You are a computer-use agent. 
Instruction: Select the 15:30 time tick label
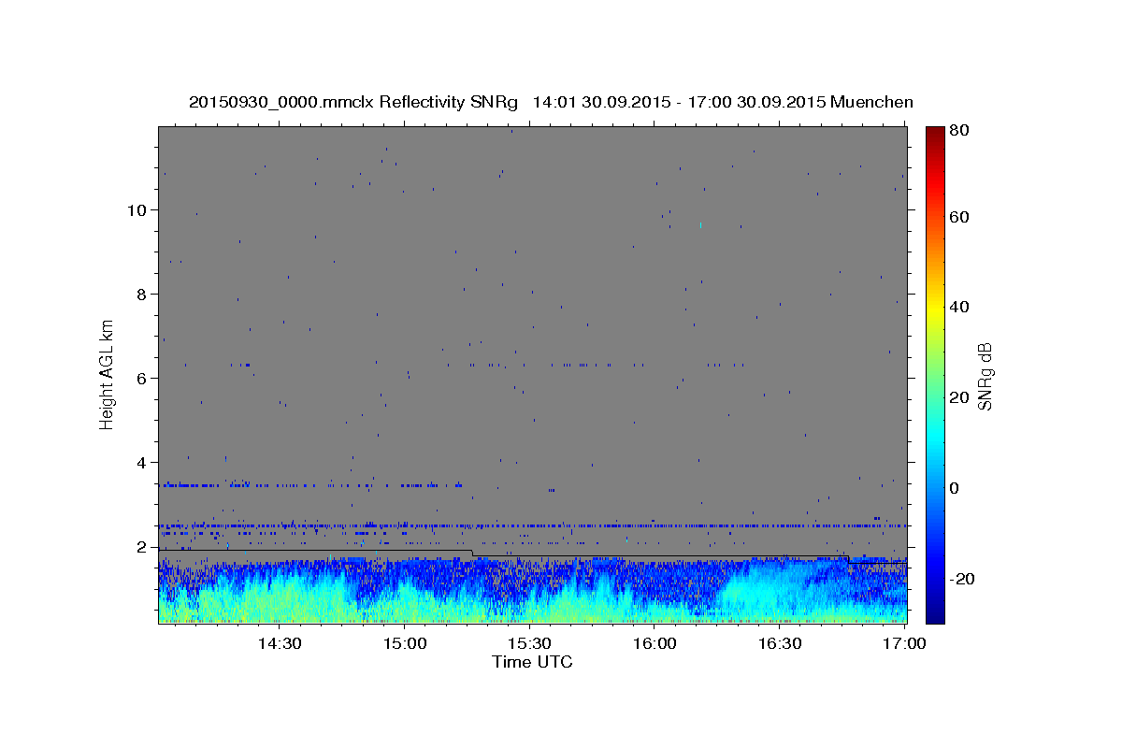click(x=529, y=643)
